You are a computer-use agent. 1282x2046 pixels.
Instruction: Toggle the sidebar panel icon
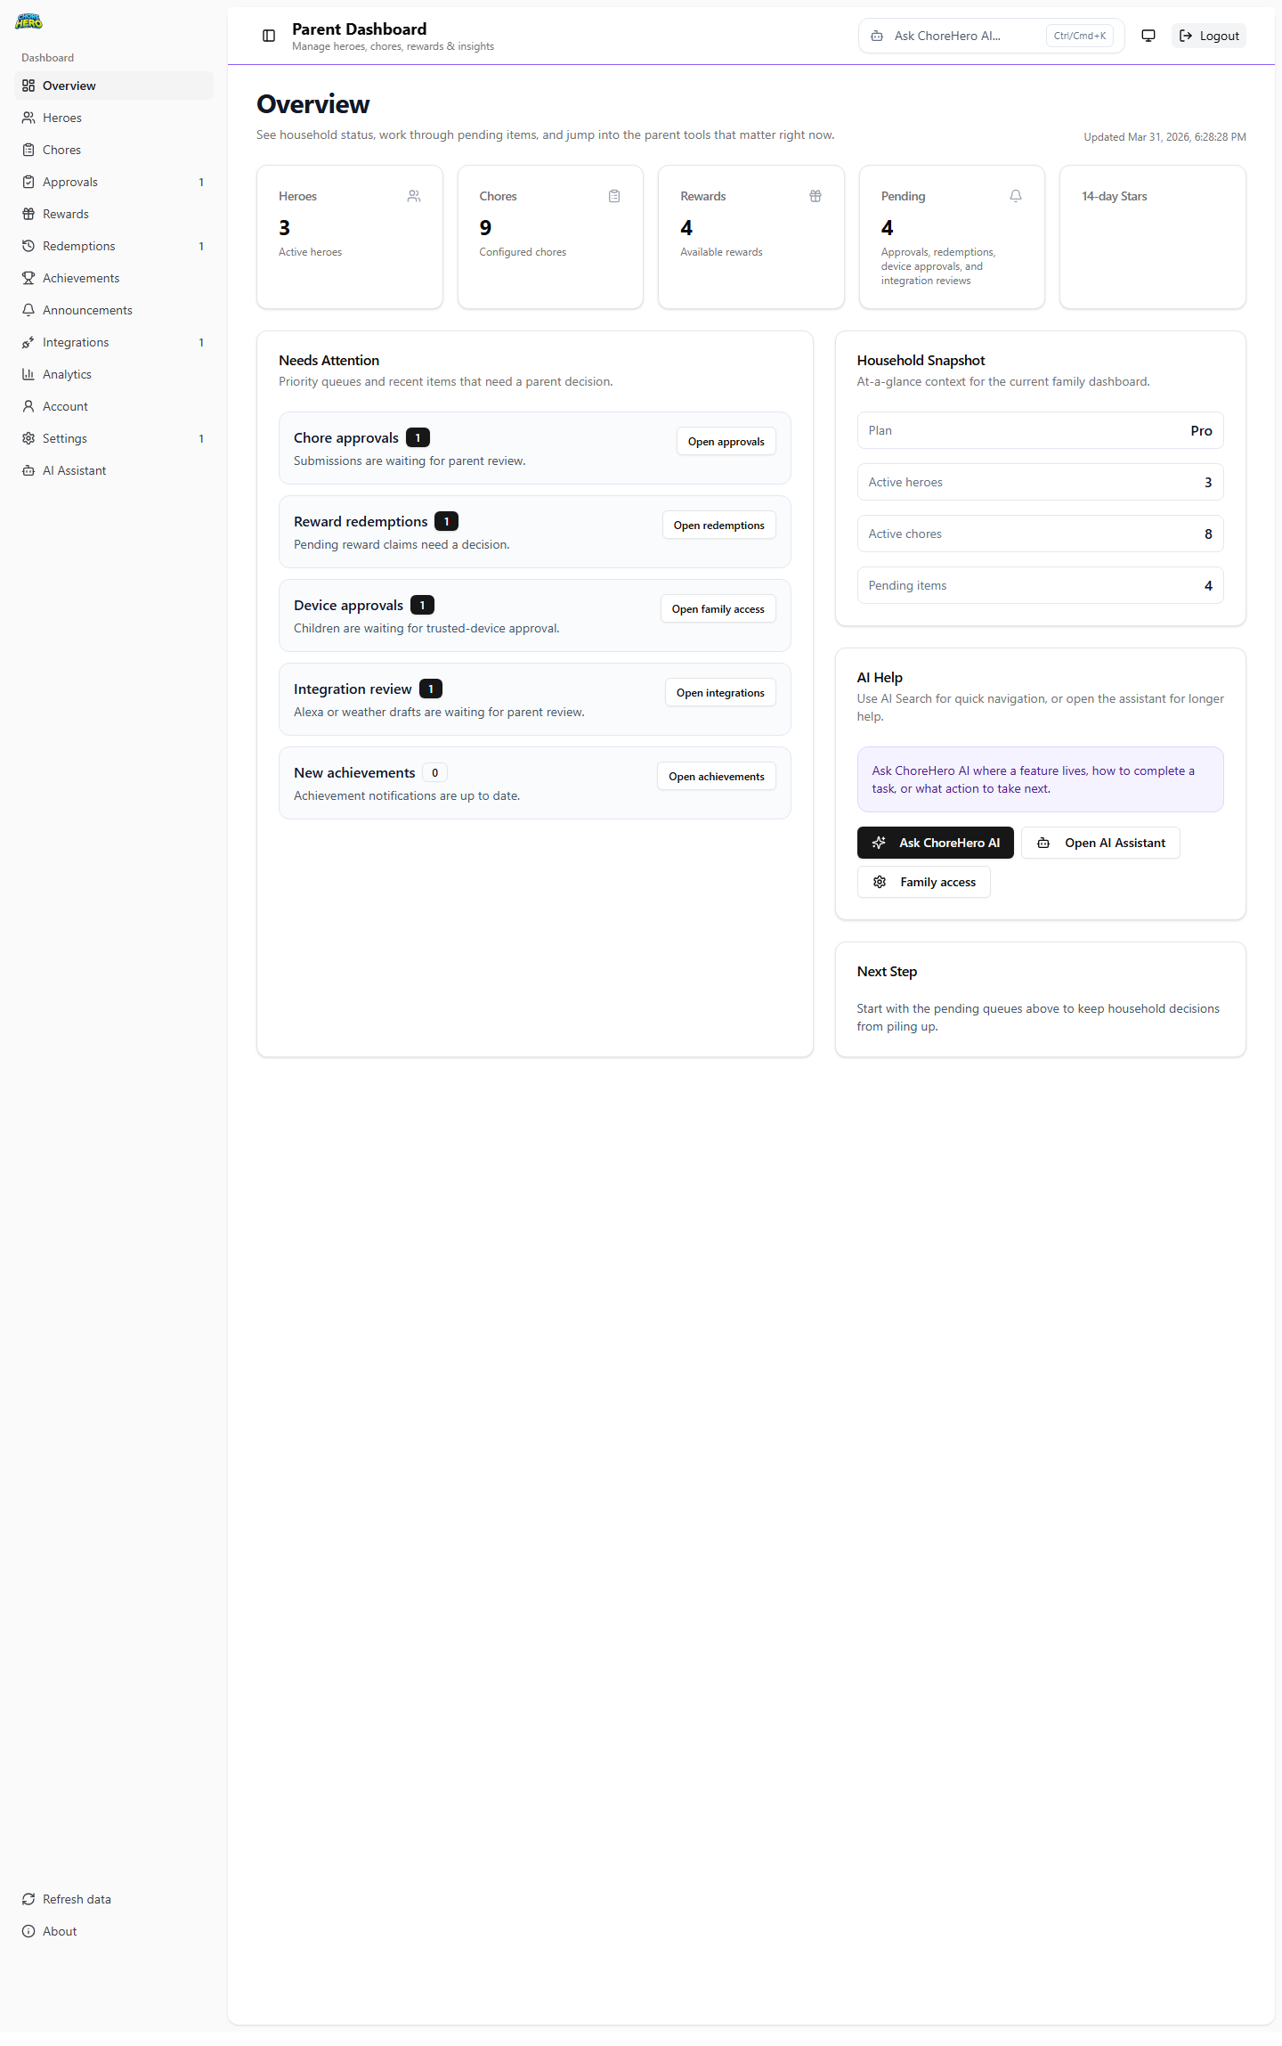tap(269, 36)
